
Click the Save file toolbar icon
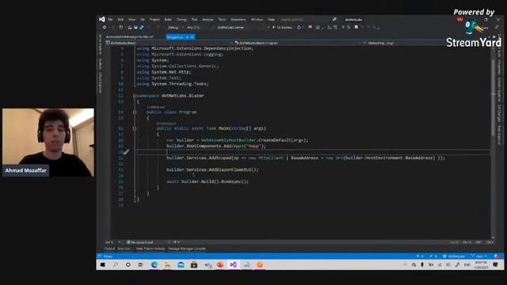pyautogui.click(x=135, y=28)
